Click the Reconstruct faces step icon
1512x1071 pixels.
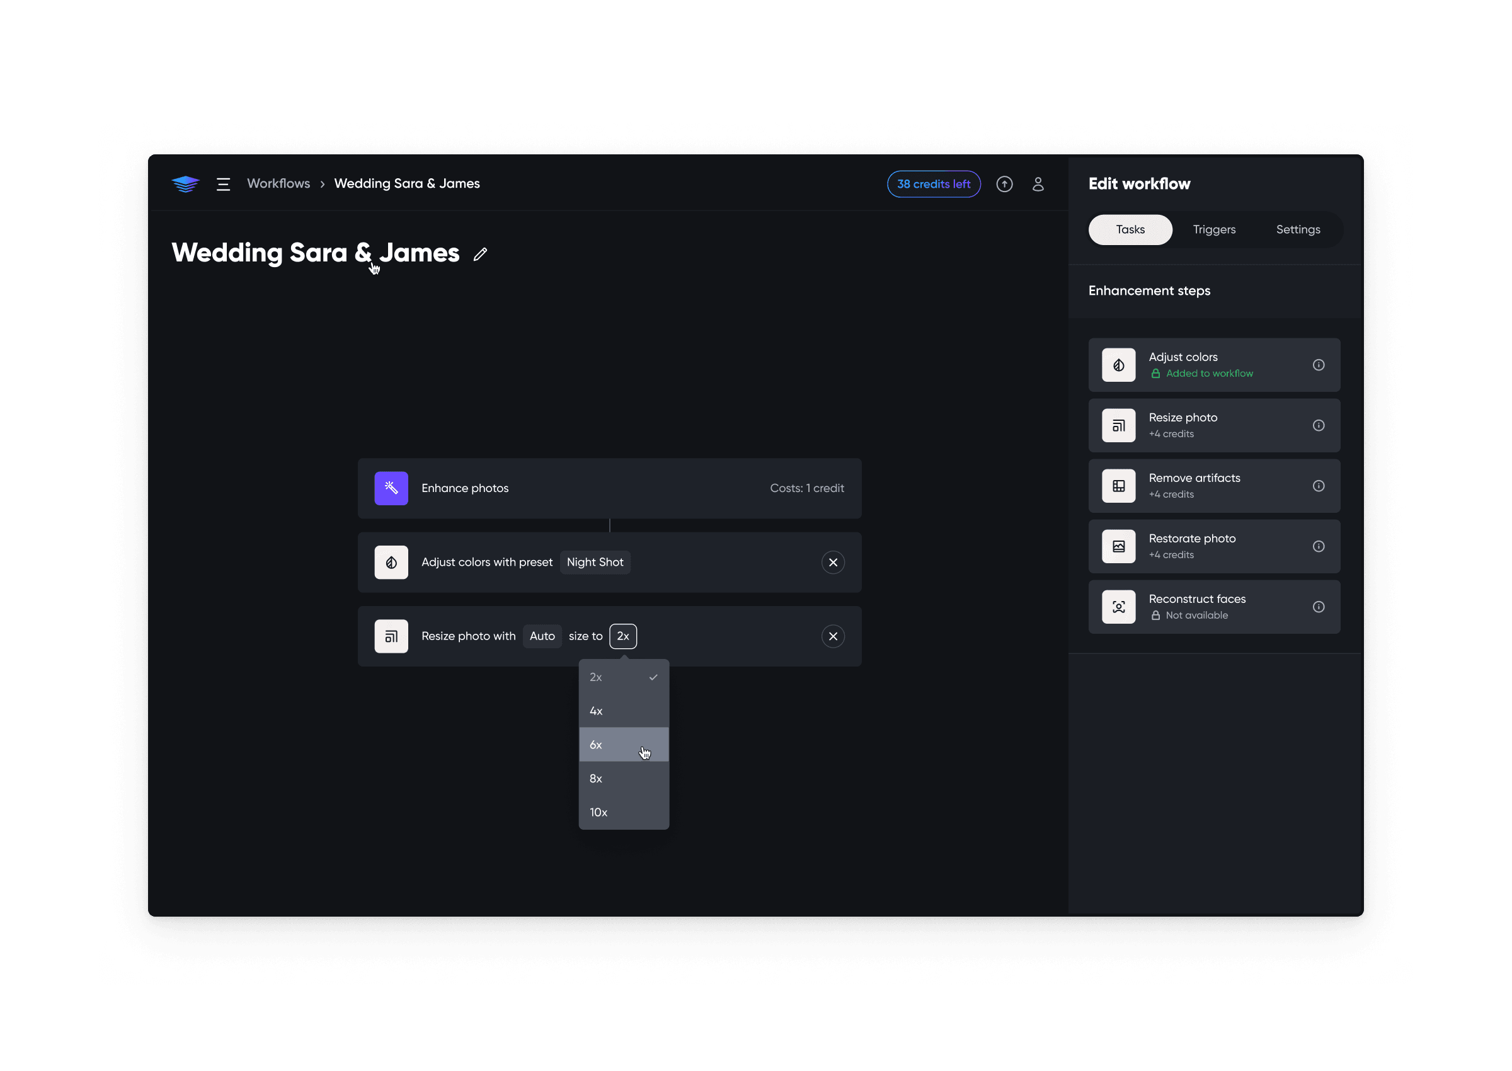tap(1118, 607)
